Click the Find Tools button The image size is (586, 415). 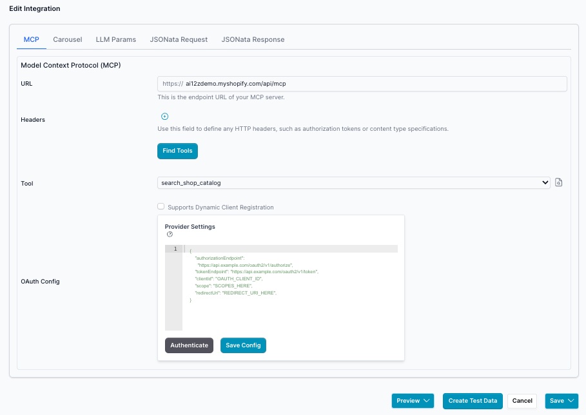(x=177, y=151)
